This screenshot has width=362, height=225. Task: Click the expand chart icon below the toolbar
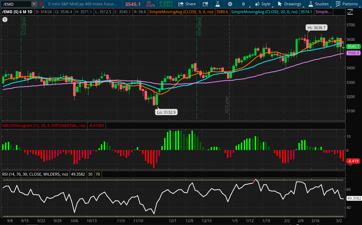pos(350,12)
